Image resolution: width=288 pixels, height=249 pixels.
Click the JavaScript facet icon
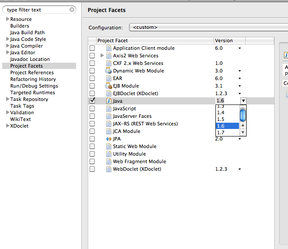point(109,108)
